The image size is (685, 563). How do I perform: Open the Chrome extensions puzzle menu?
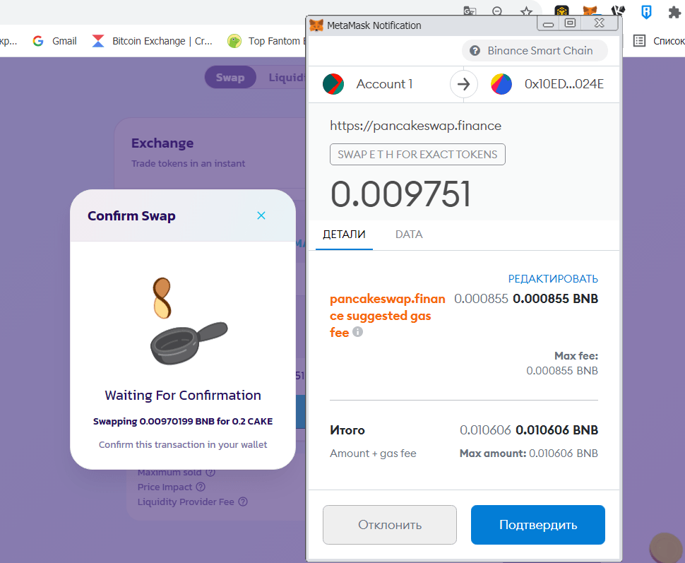[x=673, y=11]
